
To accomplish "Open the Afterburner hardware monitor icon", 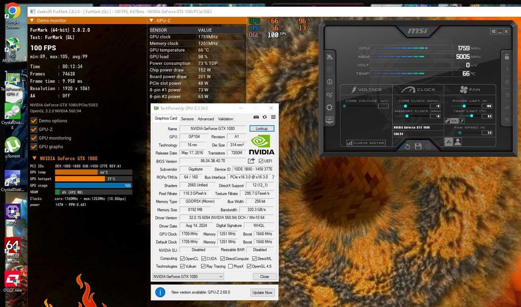I will (x=330, y=120).
